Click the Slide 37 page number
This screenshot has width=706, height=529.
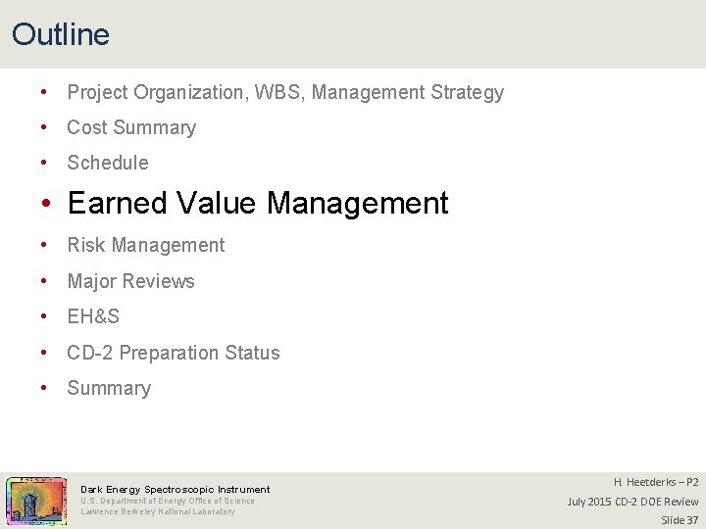point(680,520)
